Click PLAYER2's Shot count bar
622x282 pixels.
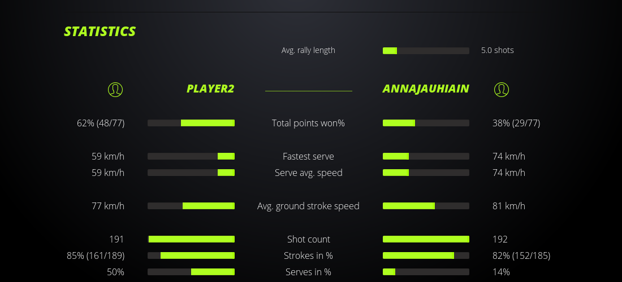point(191,239)
